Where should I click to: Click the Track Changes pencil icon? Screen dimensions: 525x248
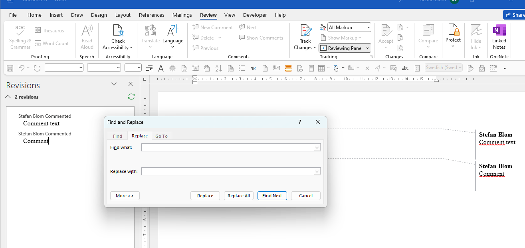click(x=306, y=30)
